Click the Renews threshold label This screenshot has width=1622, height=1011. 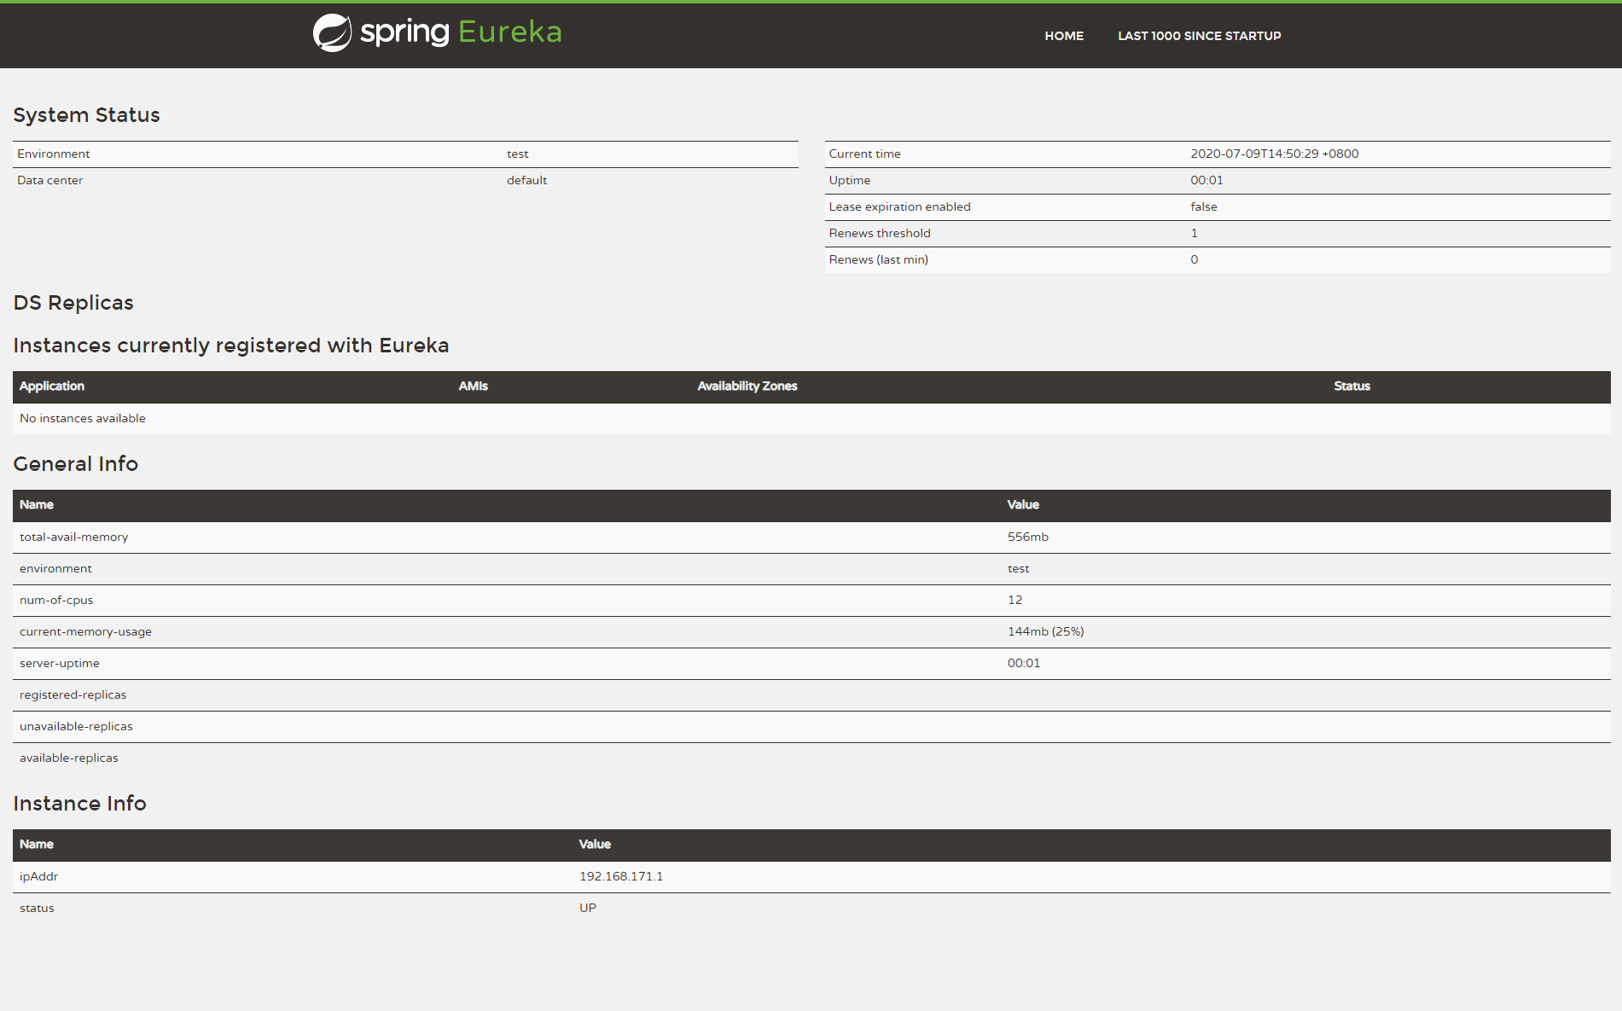(880, 233)
